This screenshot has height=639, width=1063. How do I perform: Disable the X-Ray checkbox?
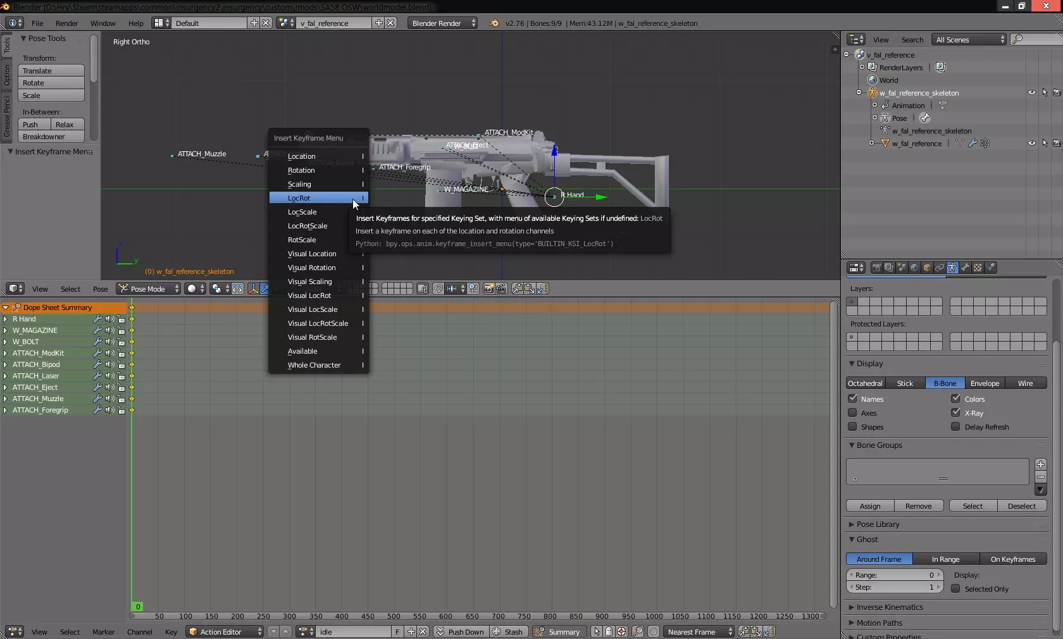[955, 413]
